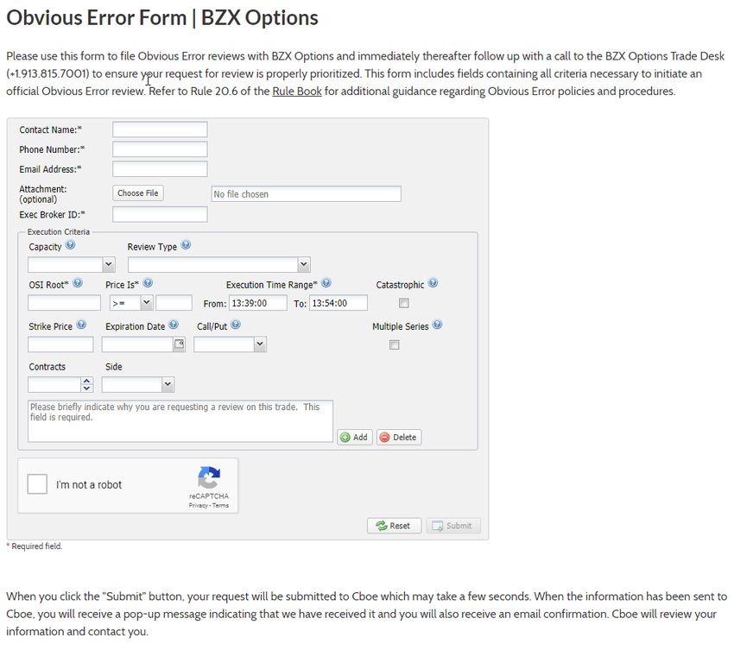The image size is (734, 650).
Task: Click the review reason text area
Action: click(x=180, y=420)
